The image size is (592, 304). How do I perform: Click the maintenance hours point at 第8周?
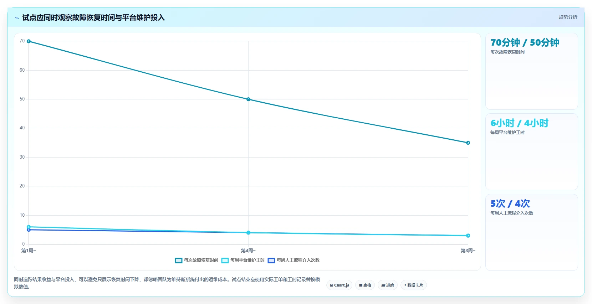468,236
